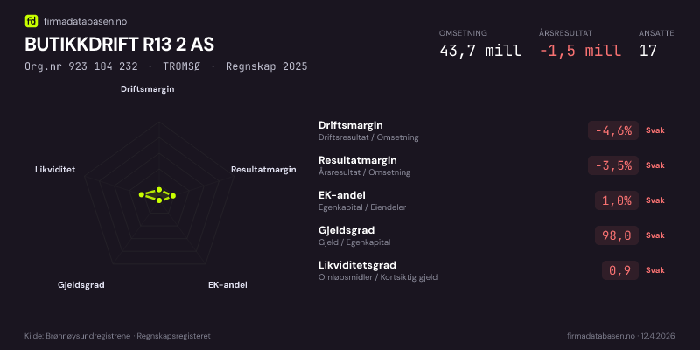Image resolution: width=700 pixels, height=350 pixels.
Task: Click the firmadatabasen.no green logo icon
Action: pyautogui.click(x=31, y=21)
